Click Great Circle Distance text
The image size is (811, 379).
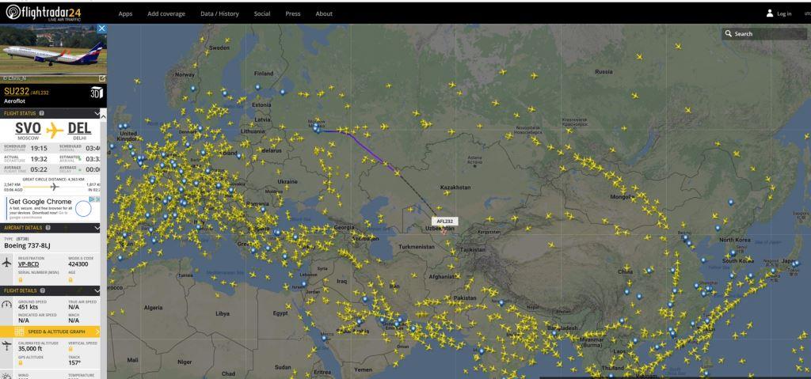(x=54, y=179)
